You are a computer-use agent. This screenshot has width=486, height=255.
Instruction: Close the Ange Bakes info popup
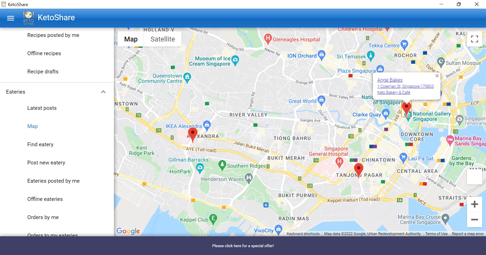[437, 76]
